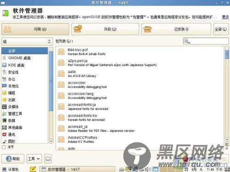Click the package icon for acroread_ja
Viewport: 230px width, 172px height.
point(61,128)
